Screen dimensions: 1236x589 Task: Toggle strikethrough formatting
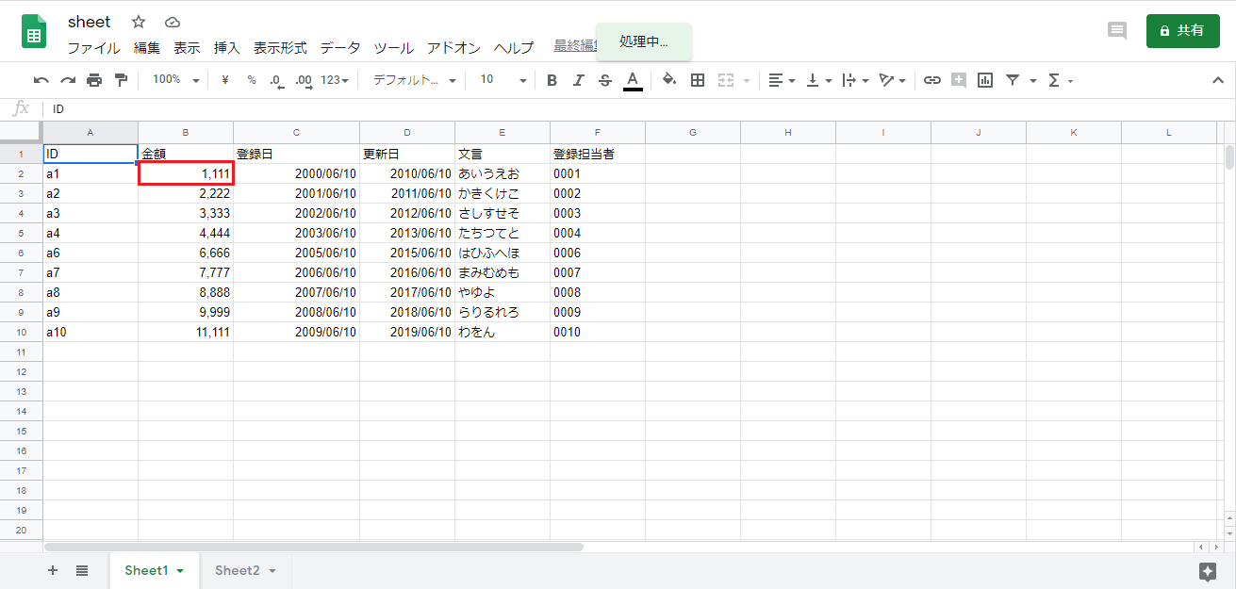point(604,80)
